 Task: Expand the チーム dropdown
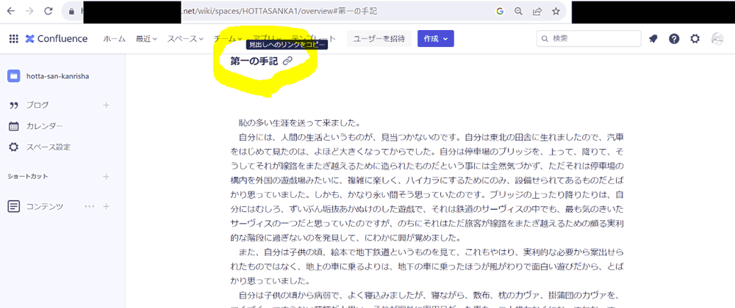[x=227, y=39]
